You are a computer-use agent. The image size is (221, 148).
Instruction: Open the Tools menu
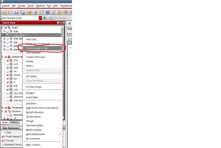coord(31,6)
